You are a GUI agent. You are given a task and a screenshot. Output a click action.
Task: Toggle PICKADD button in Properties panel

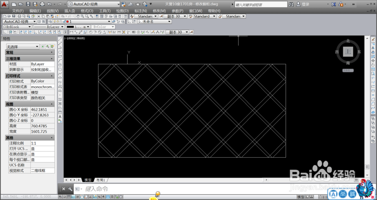[x=43, y=47]
